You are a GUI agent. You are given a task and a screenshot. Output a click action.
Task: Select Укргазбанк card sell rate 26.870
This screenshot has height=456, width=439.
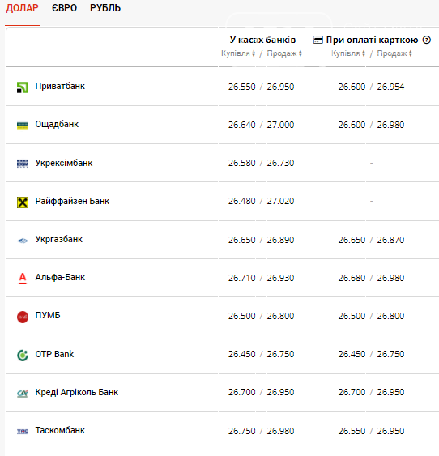pyautogui.click(x=390, y=240)
